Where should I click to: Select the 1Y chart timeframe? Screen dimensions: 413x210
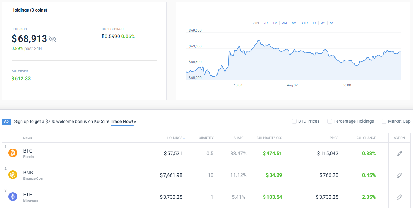pyautogui.click(x=314, y=23)
